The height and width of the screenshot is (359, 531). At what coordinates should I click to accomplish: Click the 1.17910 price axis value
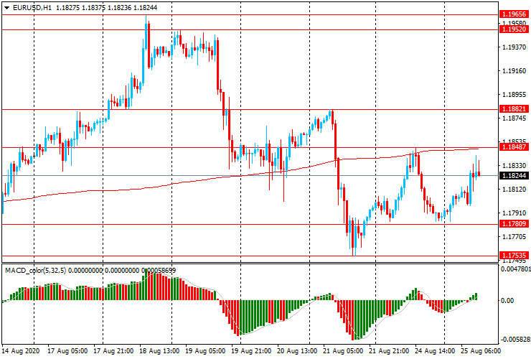click(514, 213)
